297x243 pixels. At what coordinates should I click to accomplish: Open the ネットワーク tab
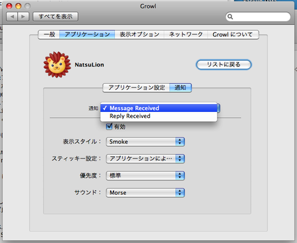(x=186, y=34)
